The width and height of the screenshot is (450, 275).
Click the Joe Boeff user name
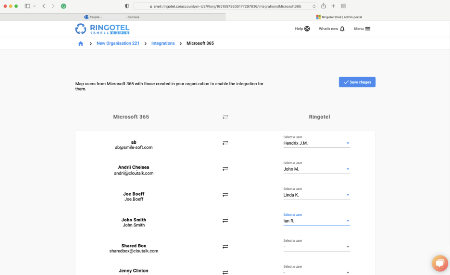[x=134, y=194]
